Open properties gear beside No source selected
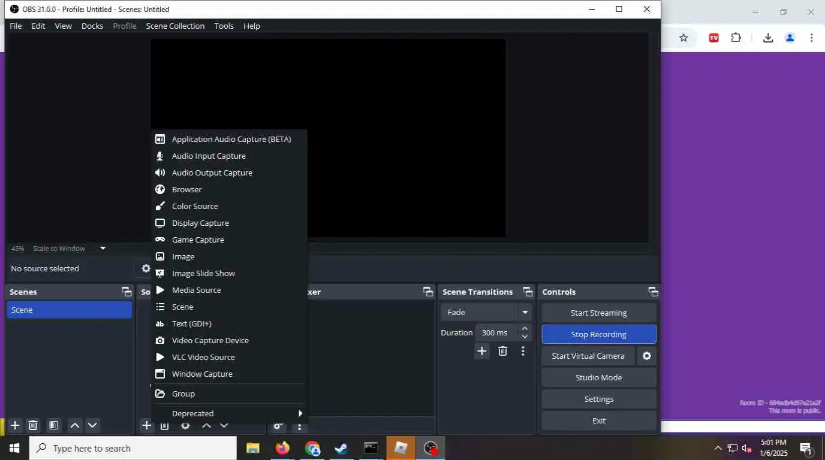Screen dimensions: 825x460 (146, 268)
